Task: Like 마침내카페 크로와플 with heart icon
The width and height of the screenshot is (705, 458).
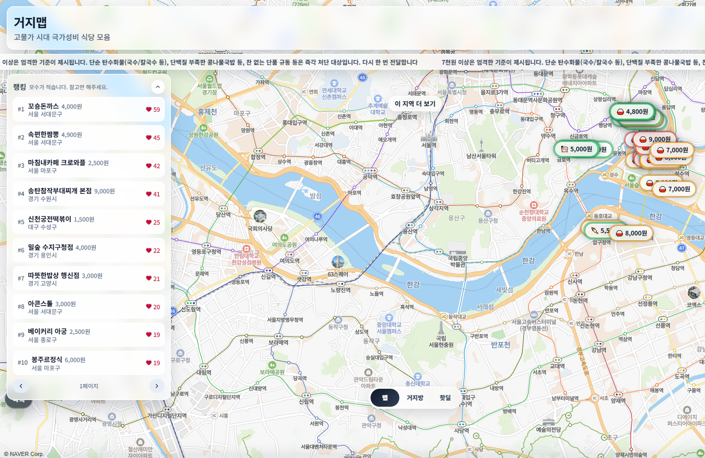Action: pos(149,166)
